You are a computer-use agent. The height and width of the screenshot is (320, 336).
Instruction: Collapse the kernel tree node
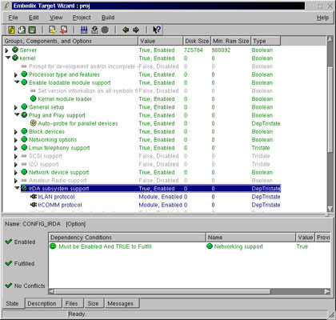point(7,58)
